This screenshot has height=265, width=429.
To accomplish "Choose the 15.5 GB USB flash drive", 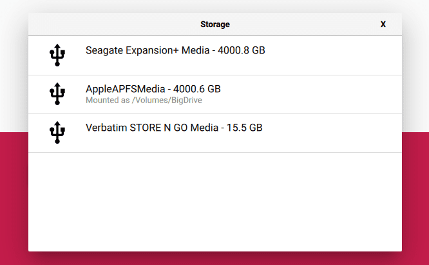I will coord(215,133).
